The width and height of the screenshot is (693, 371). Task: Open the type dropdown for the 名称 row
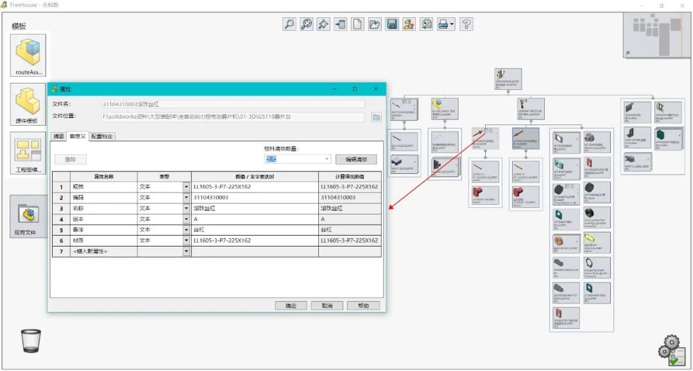[187, 209]
